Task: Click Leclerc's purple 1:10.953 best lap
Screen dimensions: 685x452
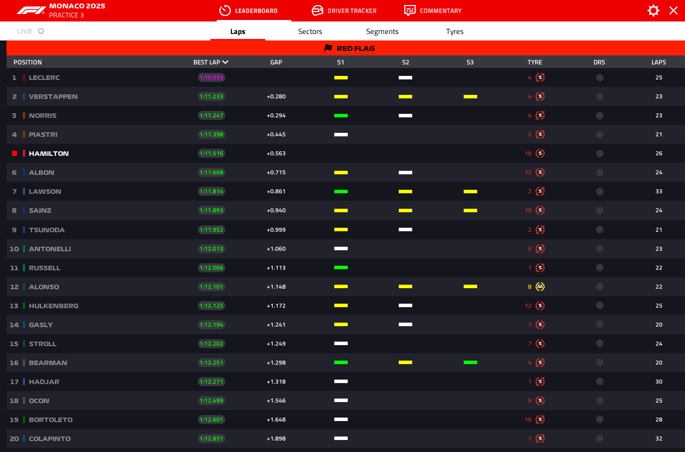Action: click(x=211, y=77)
